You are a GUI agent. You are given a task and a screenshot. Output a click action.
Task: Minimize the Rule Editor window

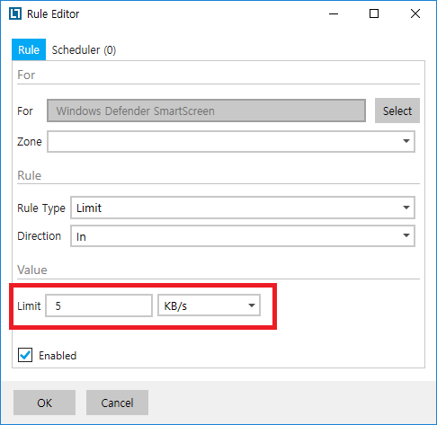[334, 13]
